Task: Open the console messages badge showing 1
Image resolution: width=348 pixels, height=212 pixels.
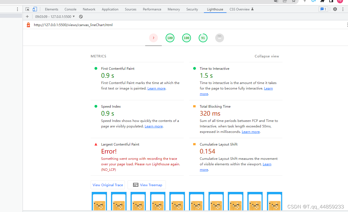Action: pos(323,9)
